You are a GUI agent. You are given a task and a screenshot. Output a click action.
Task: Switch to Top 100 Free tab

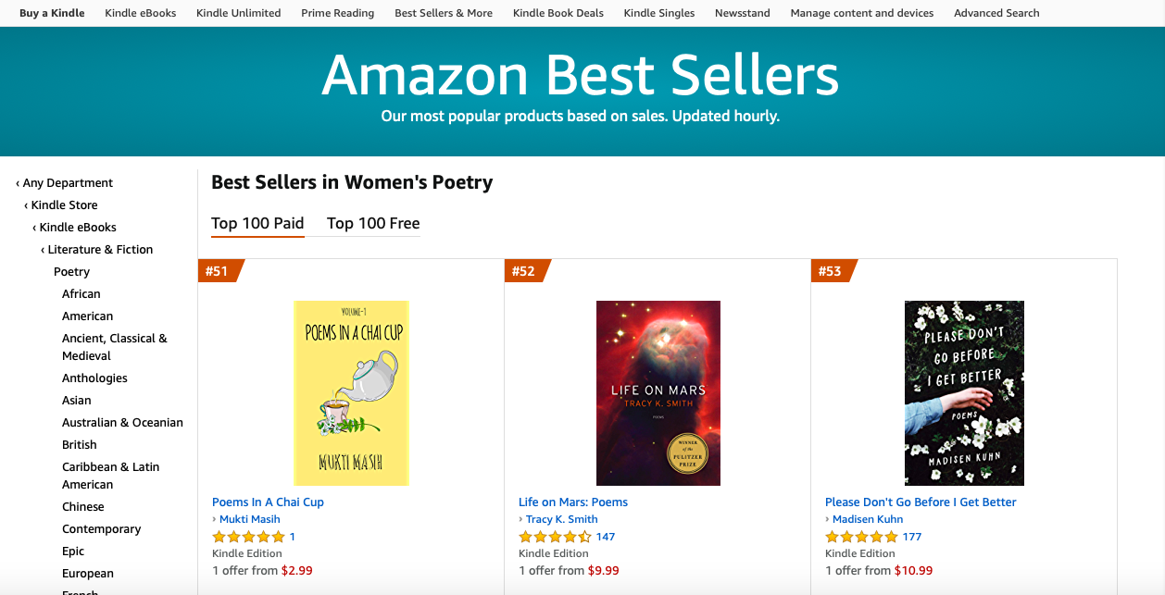pos(373,223)
